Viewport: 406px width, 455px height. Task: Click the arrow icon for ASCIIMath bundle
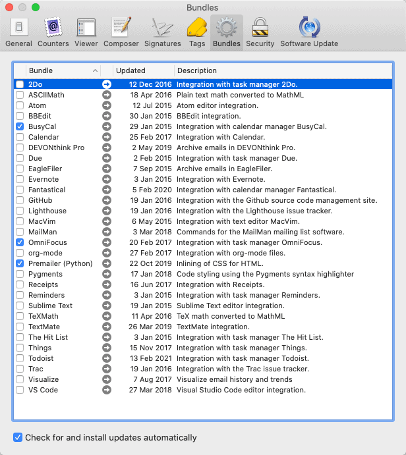(107, 95)
